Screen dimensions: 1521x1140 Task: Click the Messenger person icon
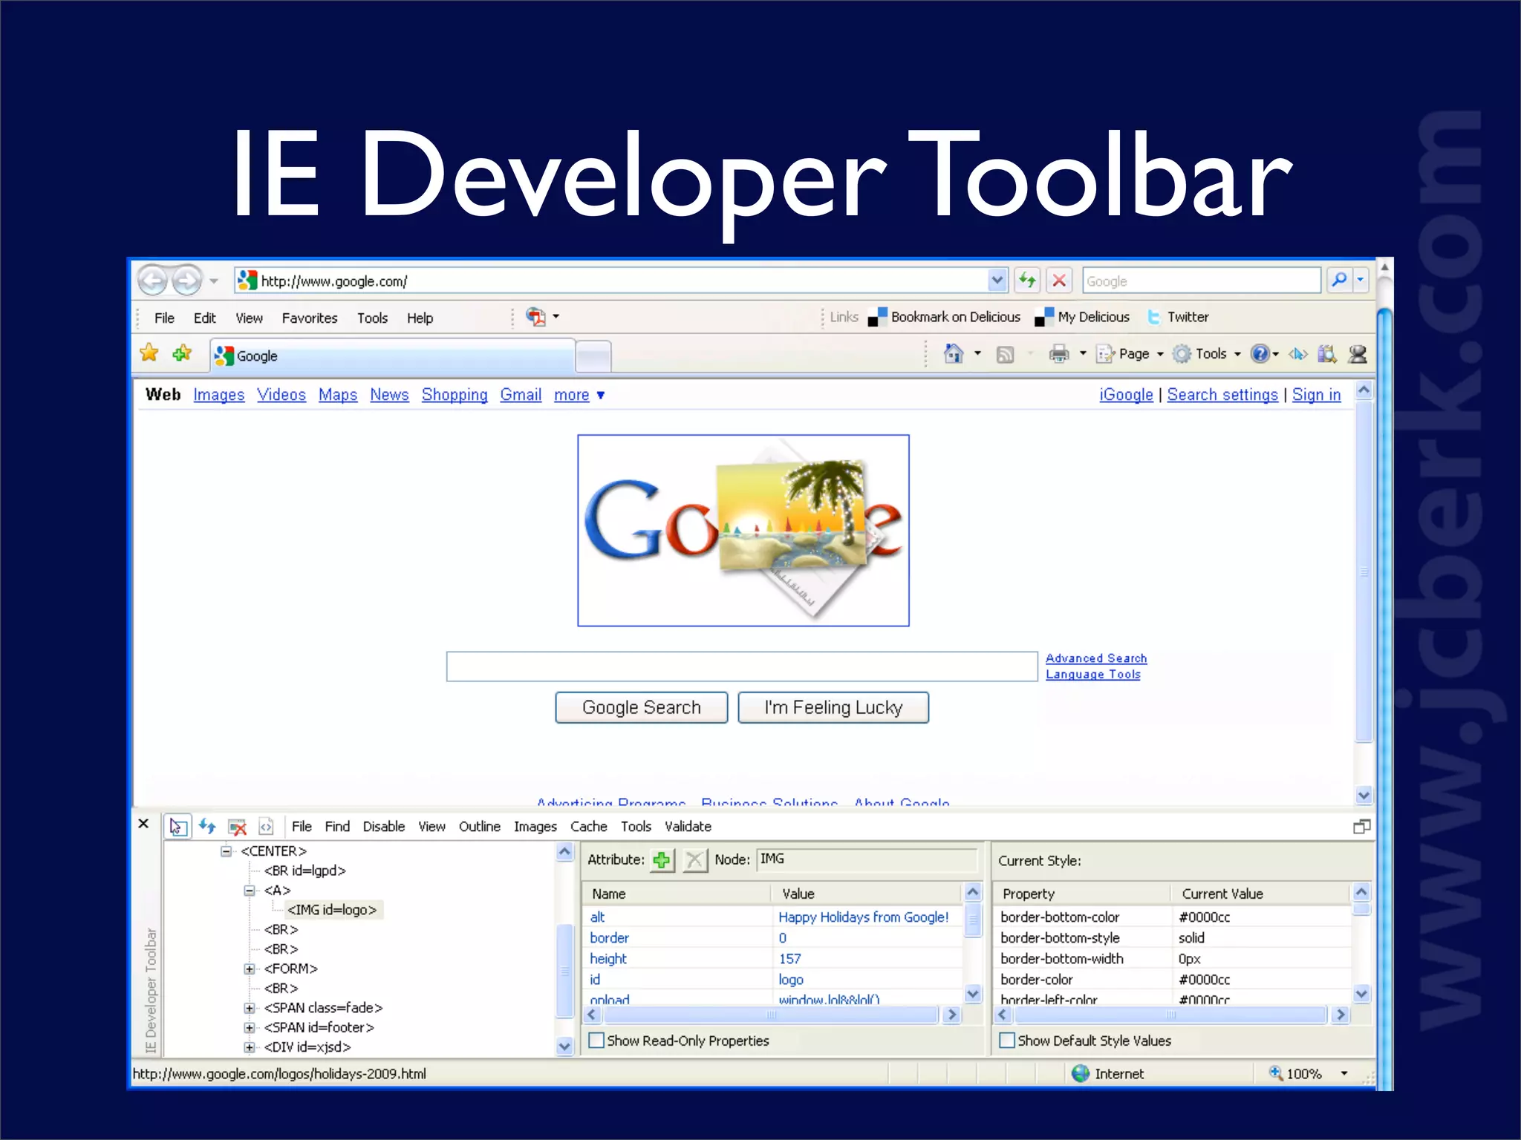click(1358, 354)
